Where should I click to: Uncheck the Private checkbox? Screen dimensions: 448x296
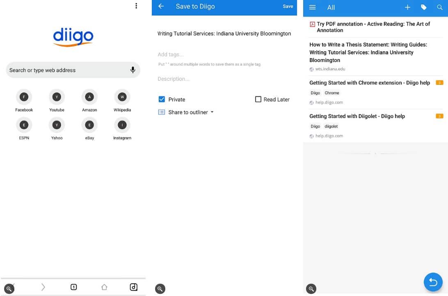tap(161, 99)
